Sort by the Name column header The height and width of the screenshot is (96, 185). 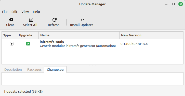coord(79,35)
